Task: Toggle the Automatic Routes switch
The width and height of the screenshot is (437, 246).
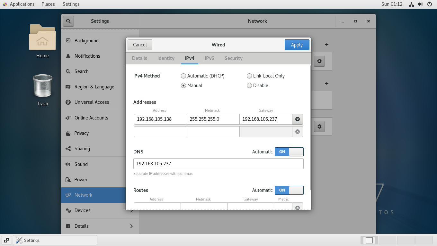Action: 289,190
